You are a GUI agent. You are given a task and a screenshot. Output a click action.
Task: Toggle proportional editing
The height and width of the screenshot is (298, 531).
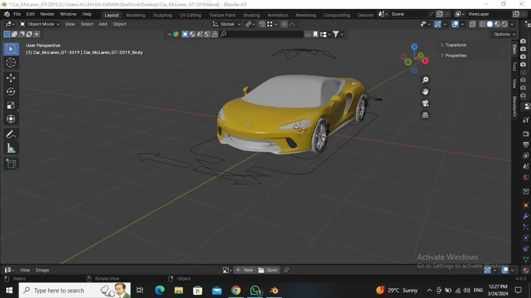coord(284,24)
